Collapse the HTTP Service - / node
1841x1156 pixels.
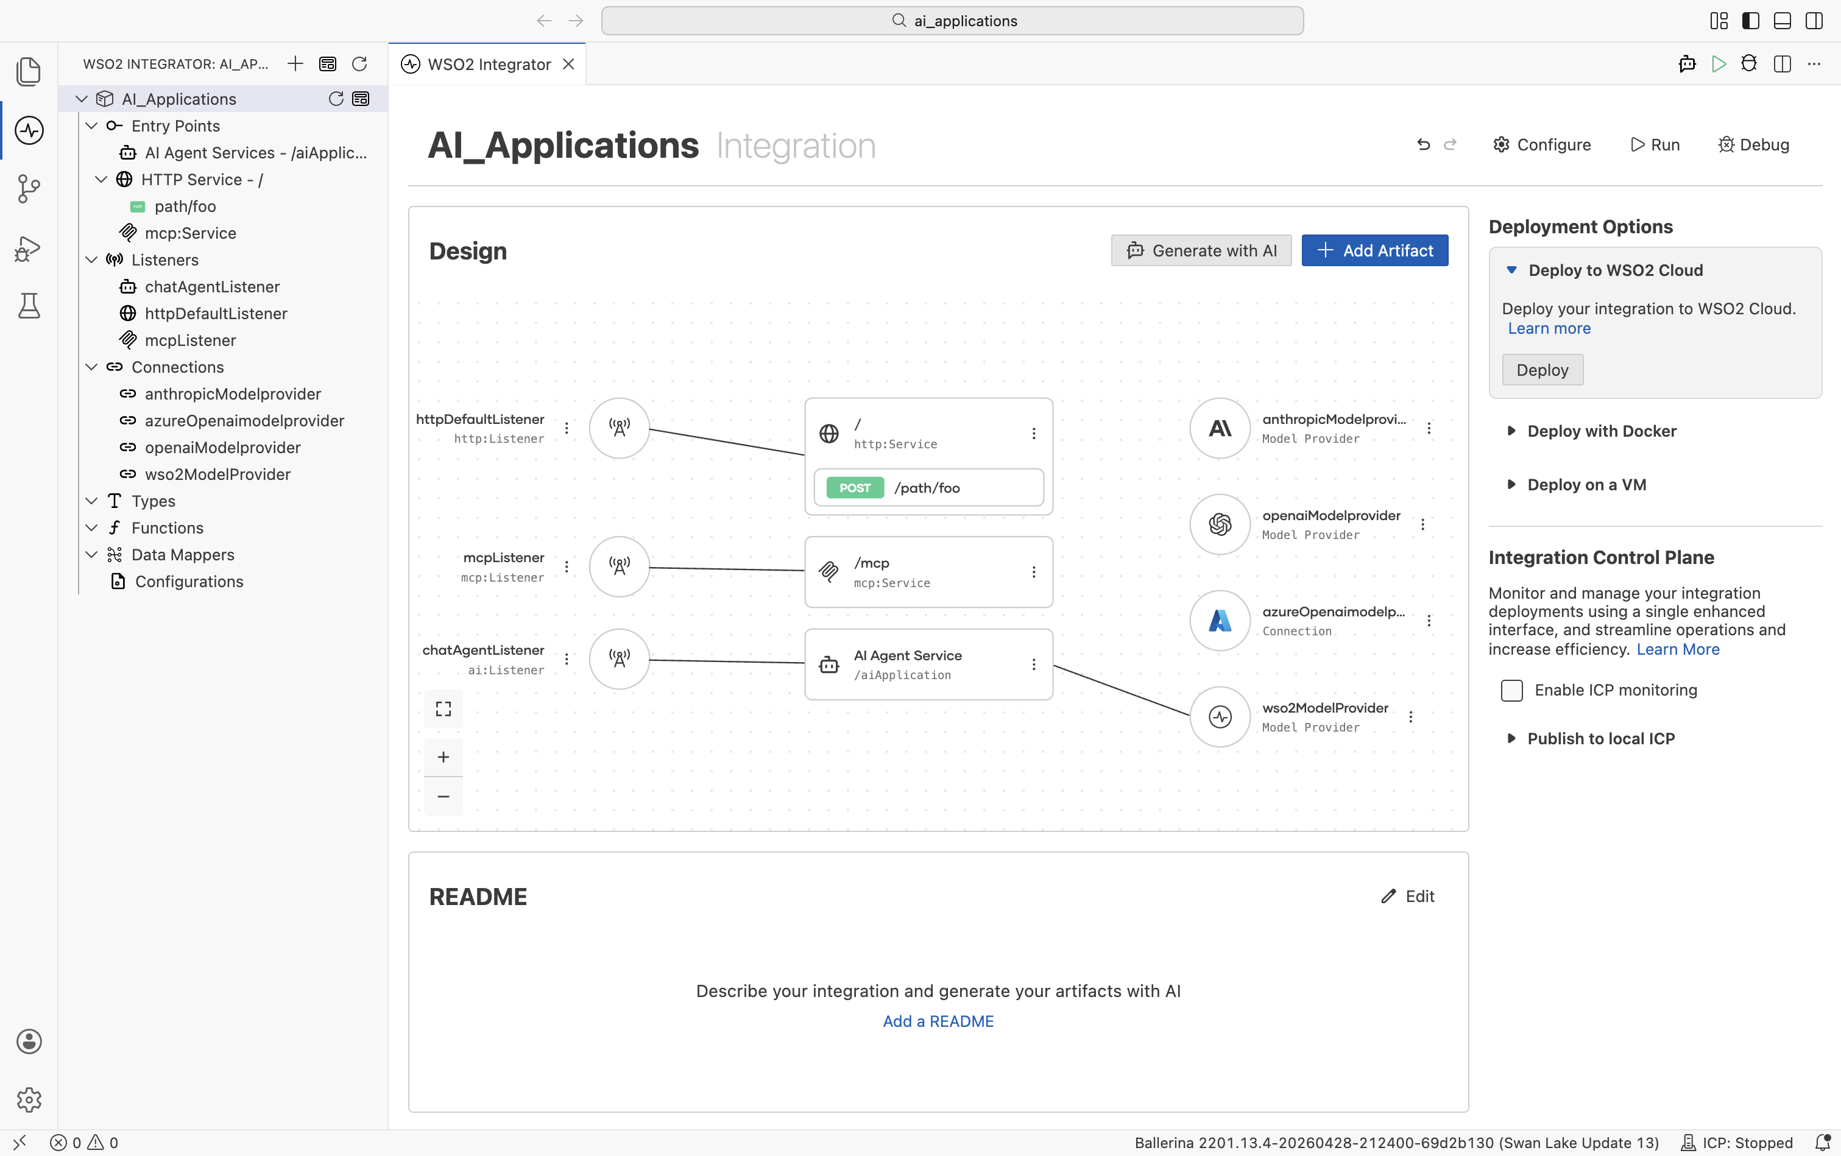click(x=101, y=179)
